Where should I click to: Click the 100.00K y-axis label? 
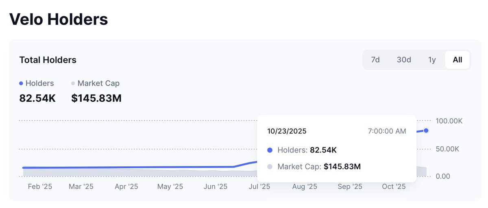point(449,121)
